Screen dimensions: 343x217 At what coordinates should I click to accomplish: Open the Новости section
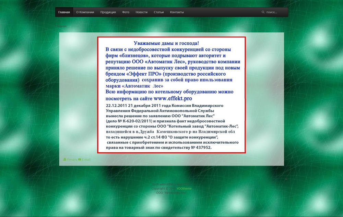(142, 12)
